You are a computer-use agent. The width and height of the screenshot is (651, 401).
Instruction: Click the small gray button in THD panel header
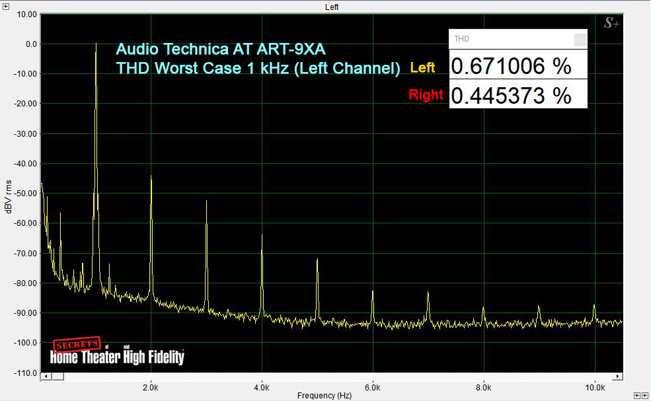click(580, 40)
